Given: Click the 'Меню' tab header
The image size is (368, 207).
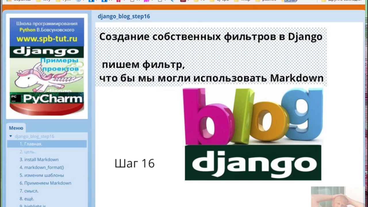Looking at the screenshot, I should click(x=16, y=128).
